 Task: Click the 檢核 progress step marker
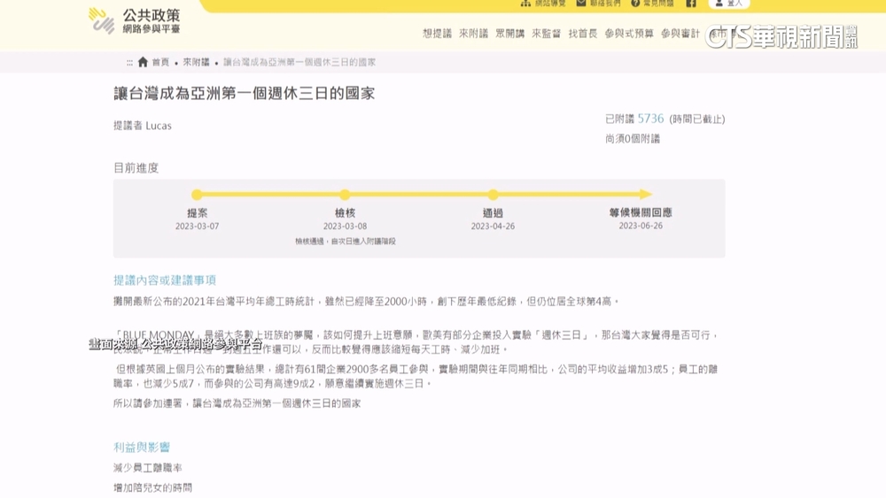[x=345, y=195]
